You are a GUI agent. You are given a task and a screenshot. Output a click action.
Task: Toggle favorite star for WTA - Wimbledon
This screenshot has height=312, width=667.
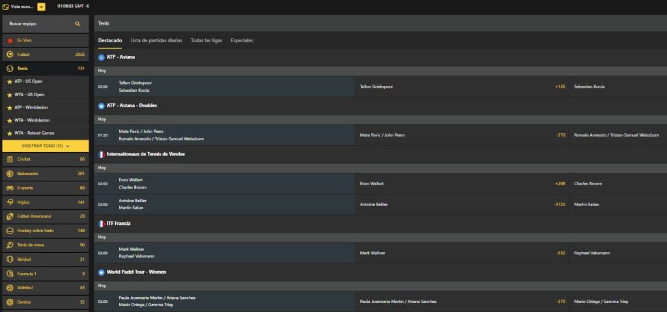9,120
